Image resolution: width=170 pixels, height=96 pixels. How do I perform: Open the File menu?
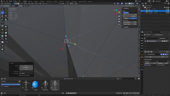click(x=4, y=1)
